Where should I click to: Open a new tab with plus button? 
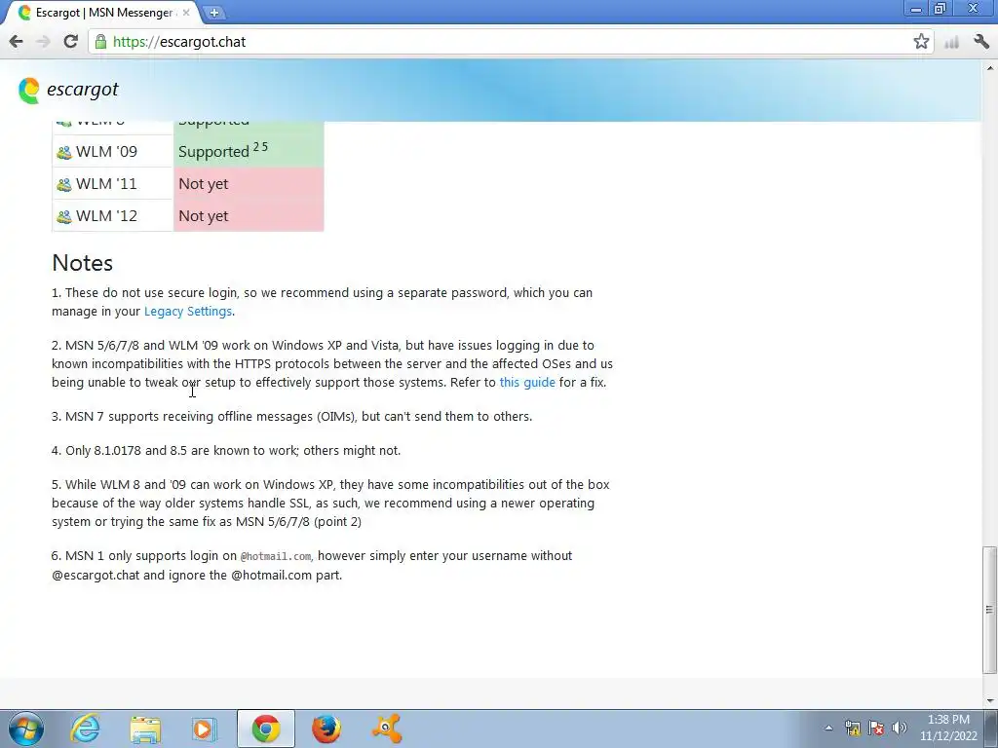(214, 13)
